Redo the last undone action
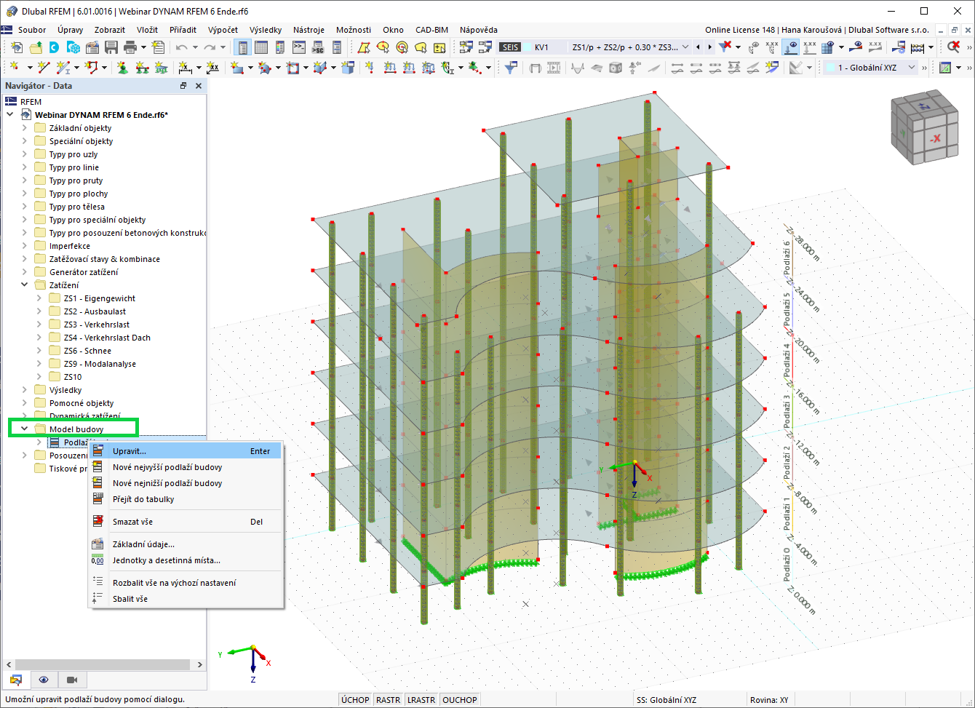The height and width of the screenshot is (708, 975). [210, 47]
